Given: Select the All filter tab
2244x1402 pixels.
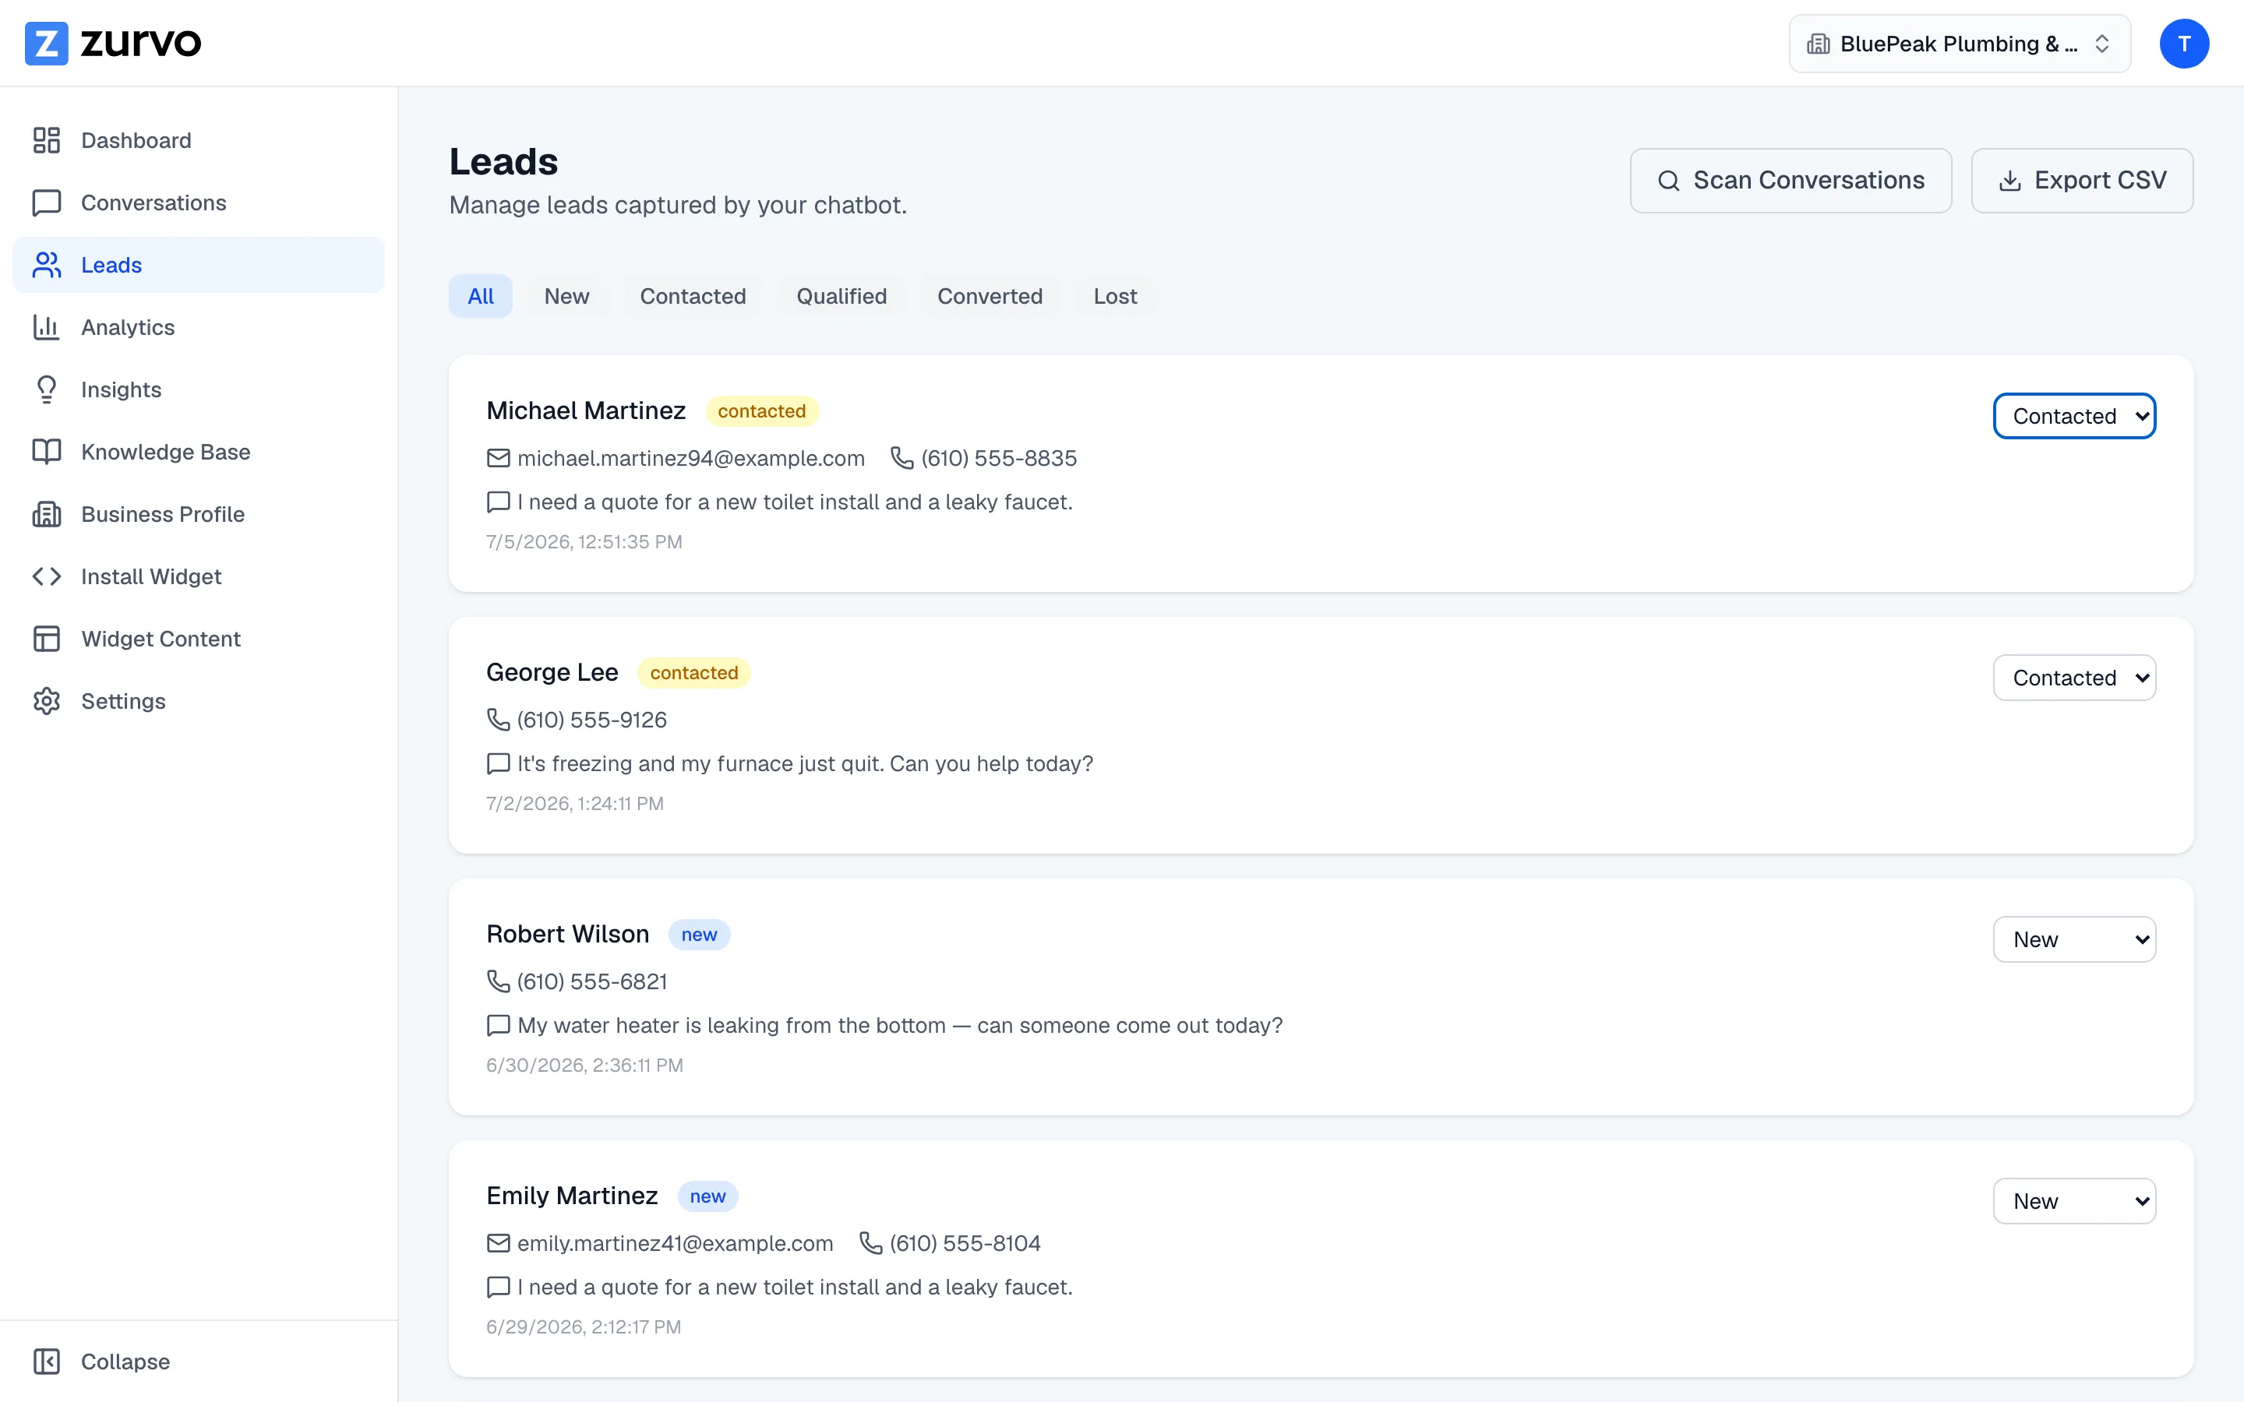Looking at the screenshot, I should [480, 296].
